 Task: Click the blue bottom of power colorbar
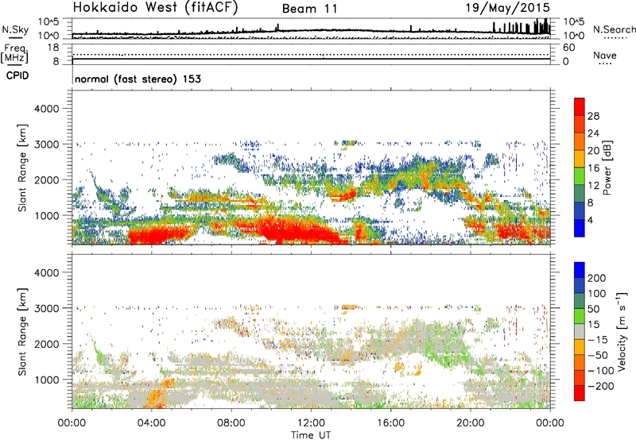tap(580, 228)
